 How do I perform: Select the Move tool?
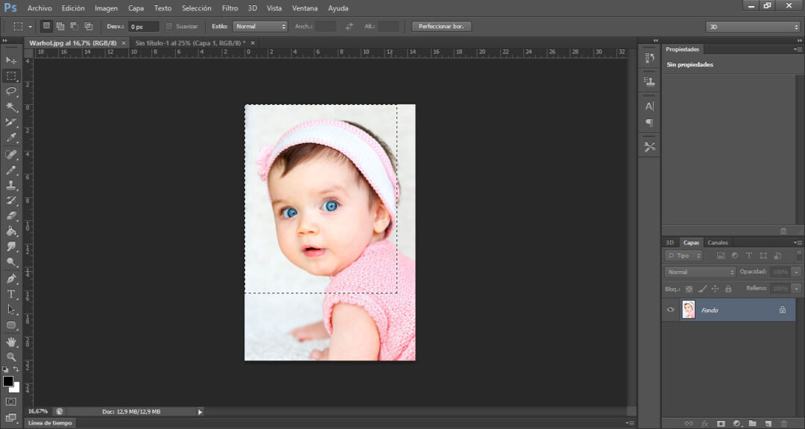(10, 60)
